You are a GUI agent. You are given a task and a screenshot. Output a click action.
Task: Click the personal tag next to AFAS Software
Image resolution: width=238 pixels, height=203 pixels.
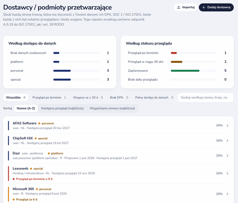[46, 124]
